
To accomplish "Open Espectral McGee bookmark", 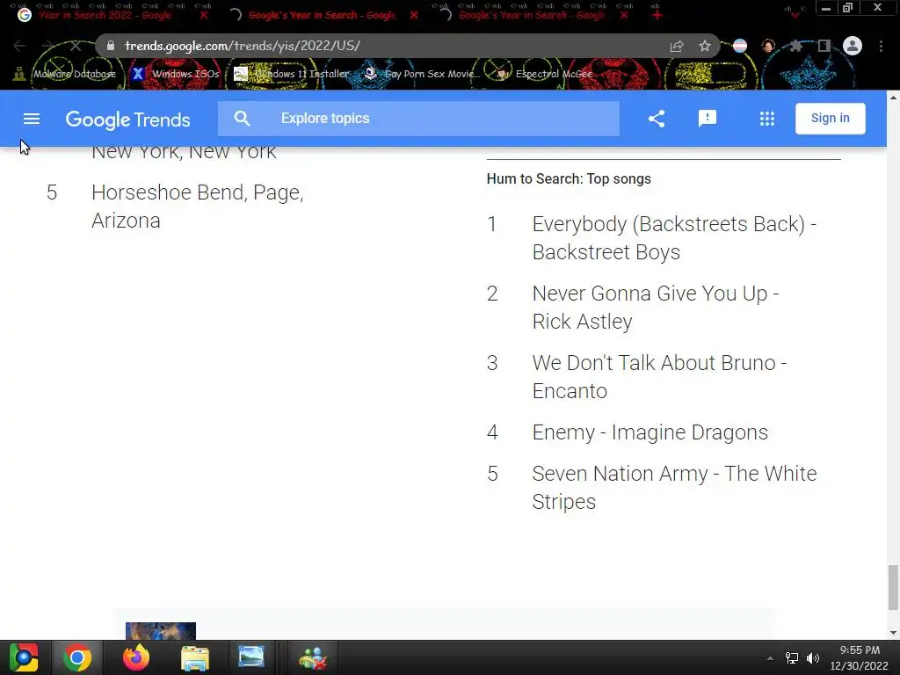I will coord(543,74).
